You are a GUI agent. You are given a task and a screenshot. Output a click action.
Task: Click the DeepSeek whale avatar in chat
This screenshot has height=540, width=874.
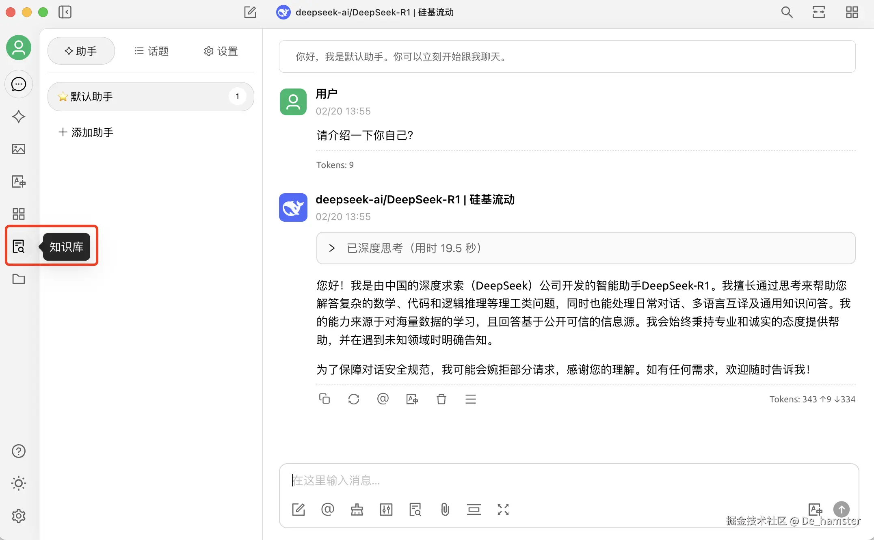[293, 207]
